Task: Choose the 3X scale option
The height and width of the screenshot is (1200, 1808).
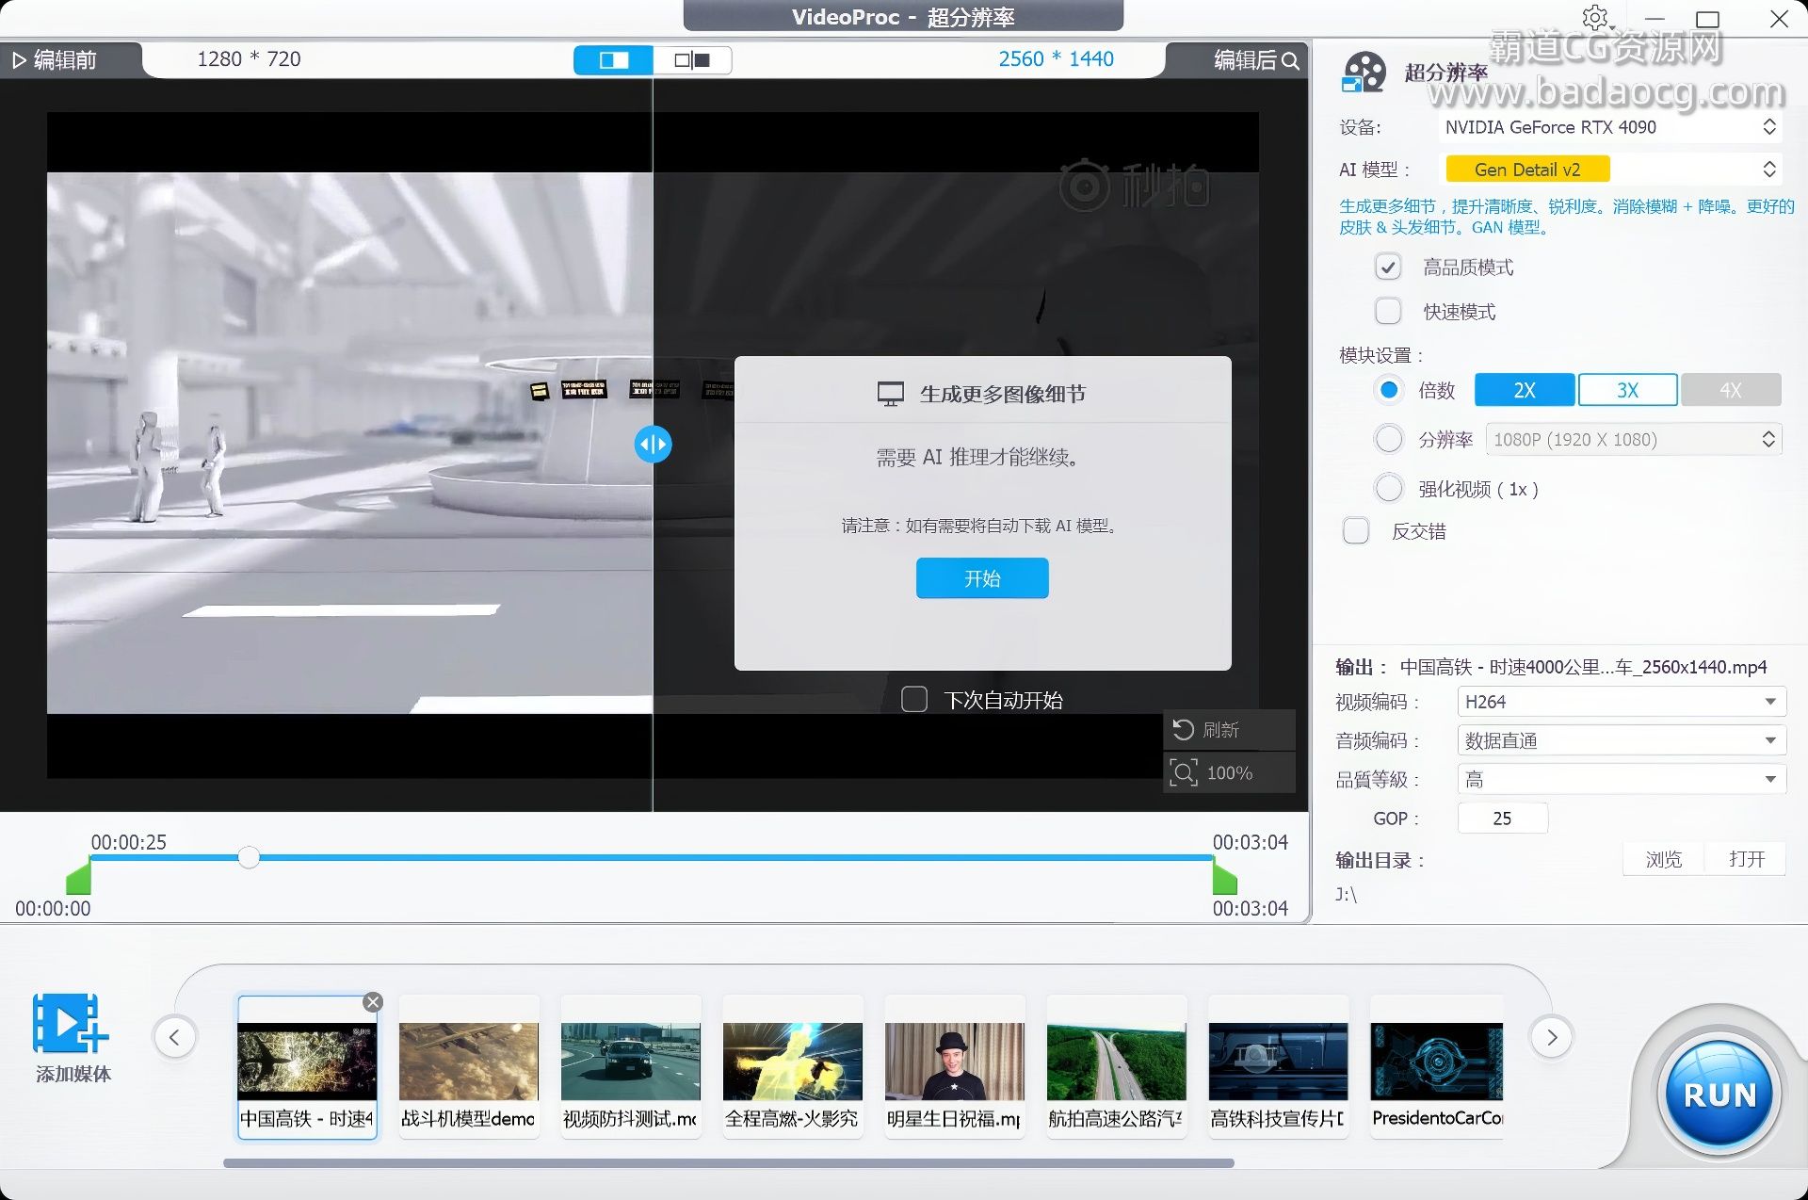Action: 1627,390
